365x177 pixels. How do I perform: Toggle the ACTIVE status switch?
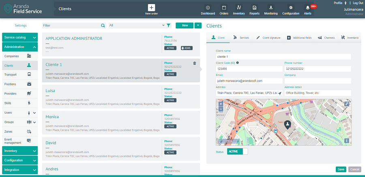[x=237, y=151]
